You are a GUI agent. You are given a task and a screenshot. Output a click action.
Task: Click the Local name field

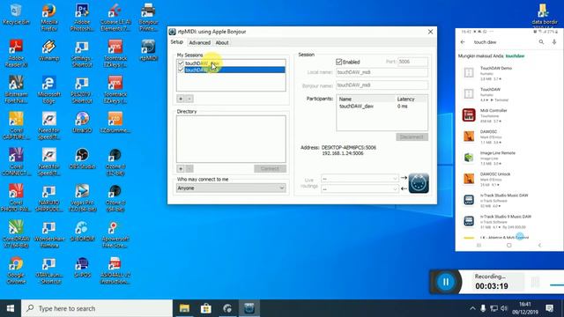coord(382,72)
